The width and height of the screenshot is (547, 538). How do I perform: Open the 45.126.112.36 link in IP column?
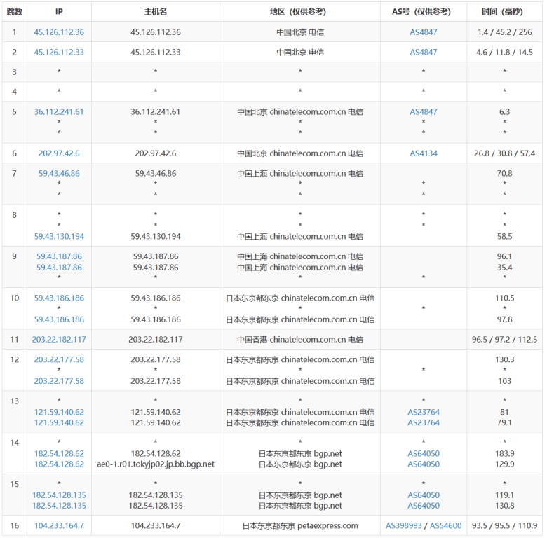[59, 32]
